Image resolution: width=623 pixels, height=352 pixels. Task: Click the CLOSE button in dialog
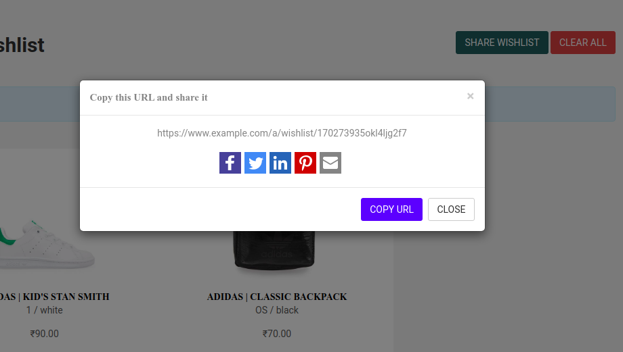[x=451, y=209]
